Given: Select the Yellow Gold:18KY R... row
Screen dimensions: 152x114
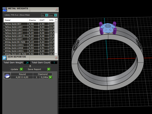Looking at the screenshot, I should tap(29, 36).
